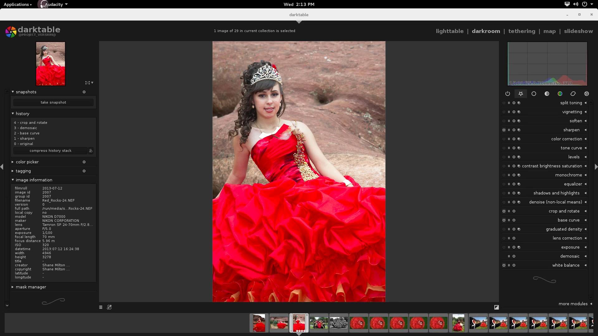Expand the mask manager panel
The width and height of the screenshot is (598, 336).
(31, 287)
